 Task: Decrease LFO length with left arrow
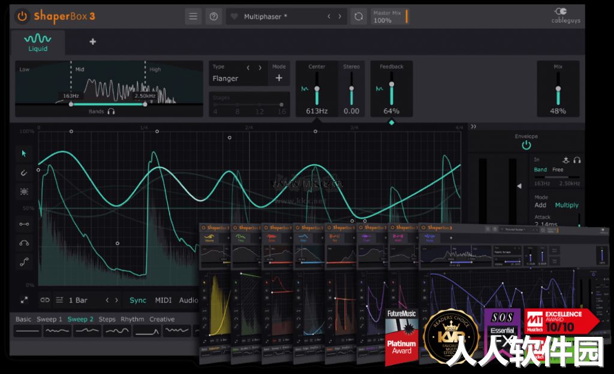(107, 300)
